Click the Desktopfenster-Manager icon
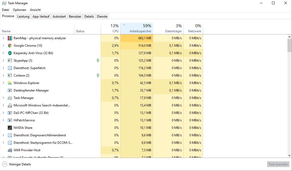Image resolution: width=292 pixels, height=171 pixels. [10, 90]
